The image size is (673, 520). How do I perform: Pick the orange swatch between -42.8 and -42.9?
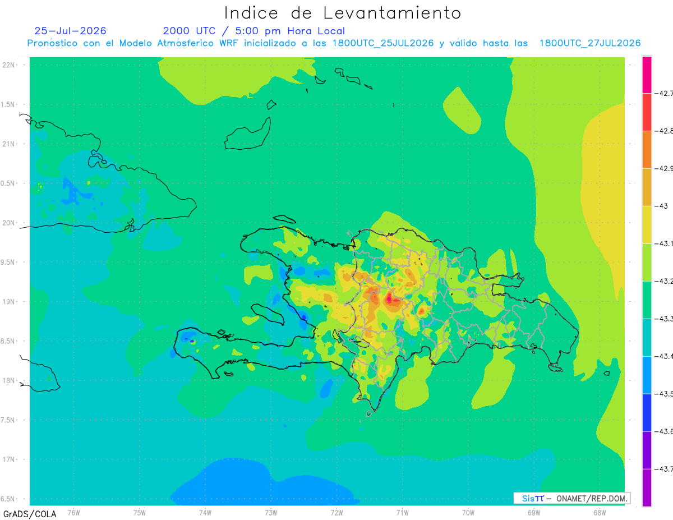coord(647,149)
